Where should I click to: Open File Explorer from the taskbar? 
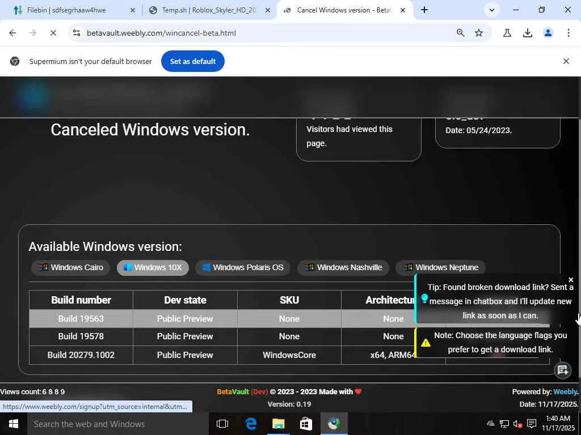[278, 424]
